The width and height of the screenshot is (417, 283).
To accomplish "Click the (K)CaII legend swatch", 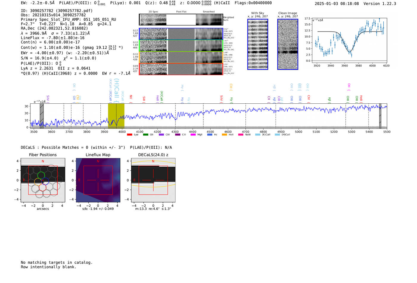I will (258, 135).
